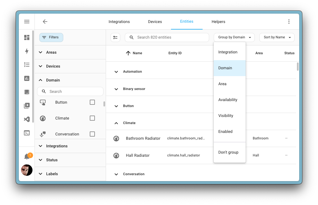Image resolution: width=318 pixels, height=205 pixels.
Task: Open the Energy panel via lightning icon
Action: coord(27,51)
